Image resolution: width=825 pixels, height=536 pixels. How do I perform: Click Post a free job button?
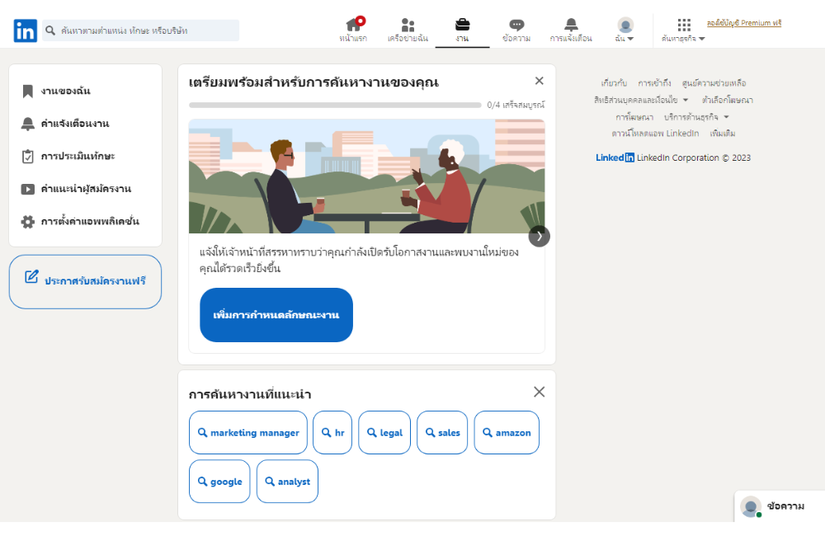pos(85,281)
